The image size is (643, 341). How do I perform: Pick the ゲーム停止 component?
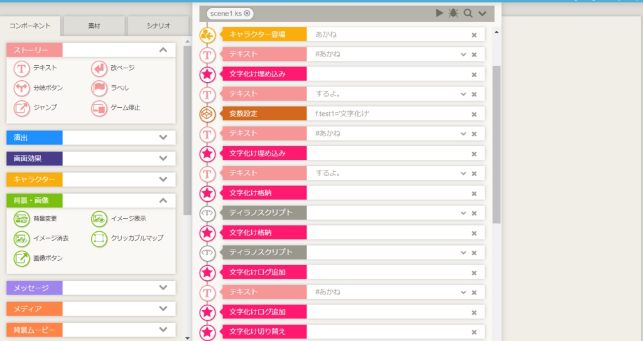pos(99,108)
